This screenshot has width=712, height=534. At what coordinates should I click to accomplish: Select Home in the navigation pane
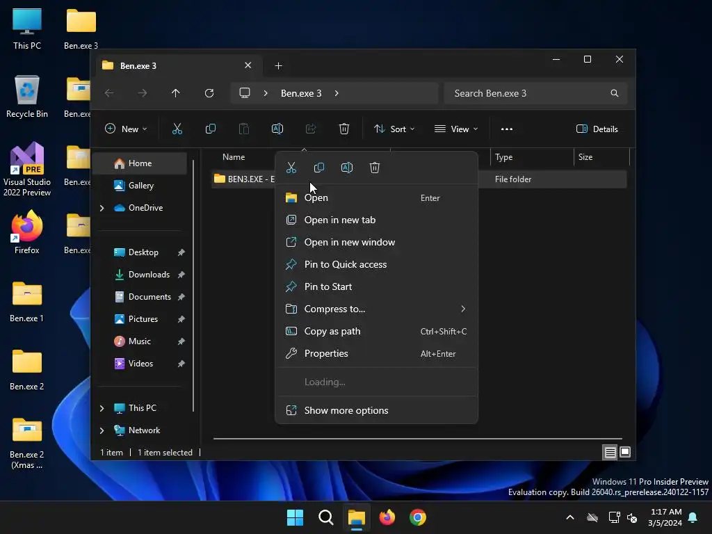tap(140, 163)
